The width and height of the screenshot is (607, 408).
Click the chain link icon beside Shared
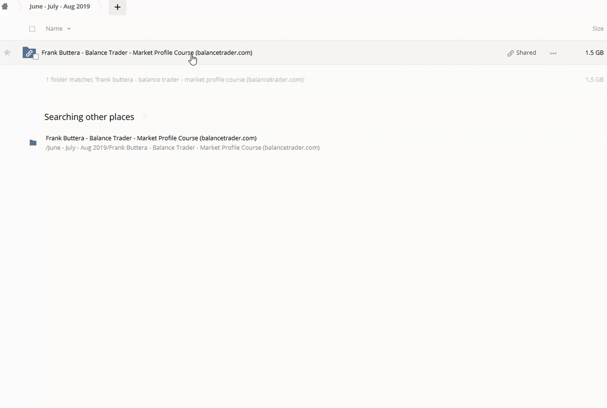[x=510, y=53]
